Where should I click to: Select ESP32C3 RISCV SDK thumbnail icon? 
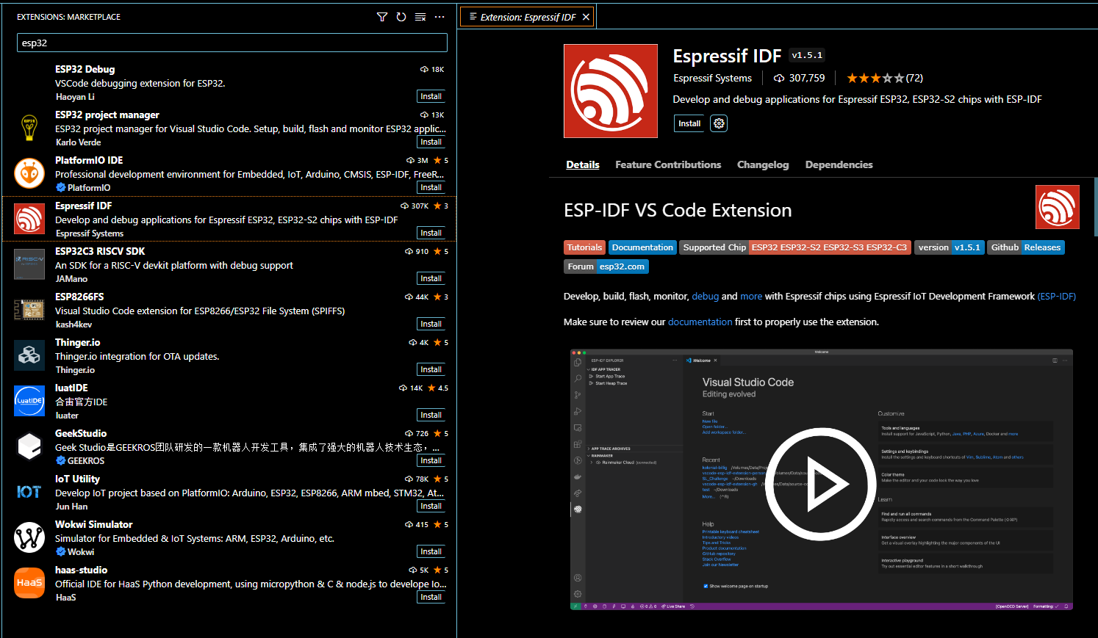(x=29, y=264)
